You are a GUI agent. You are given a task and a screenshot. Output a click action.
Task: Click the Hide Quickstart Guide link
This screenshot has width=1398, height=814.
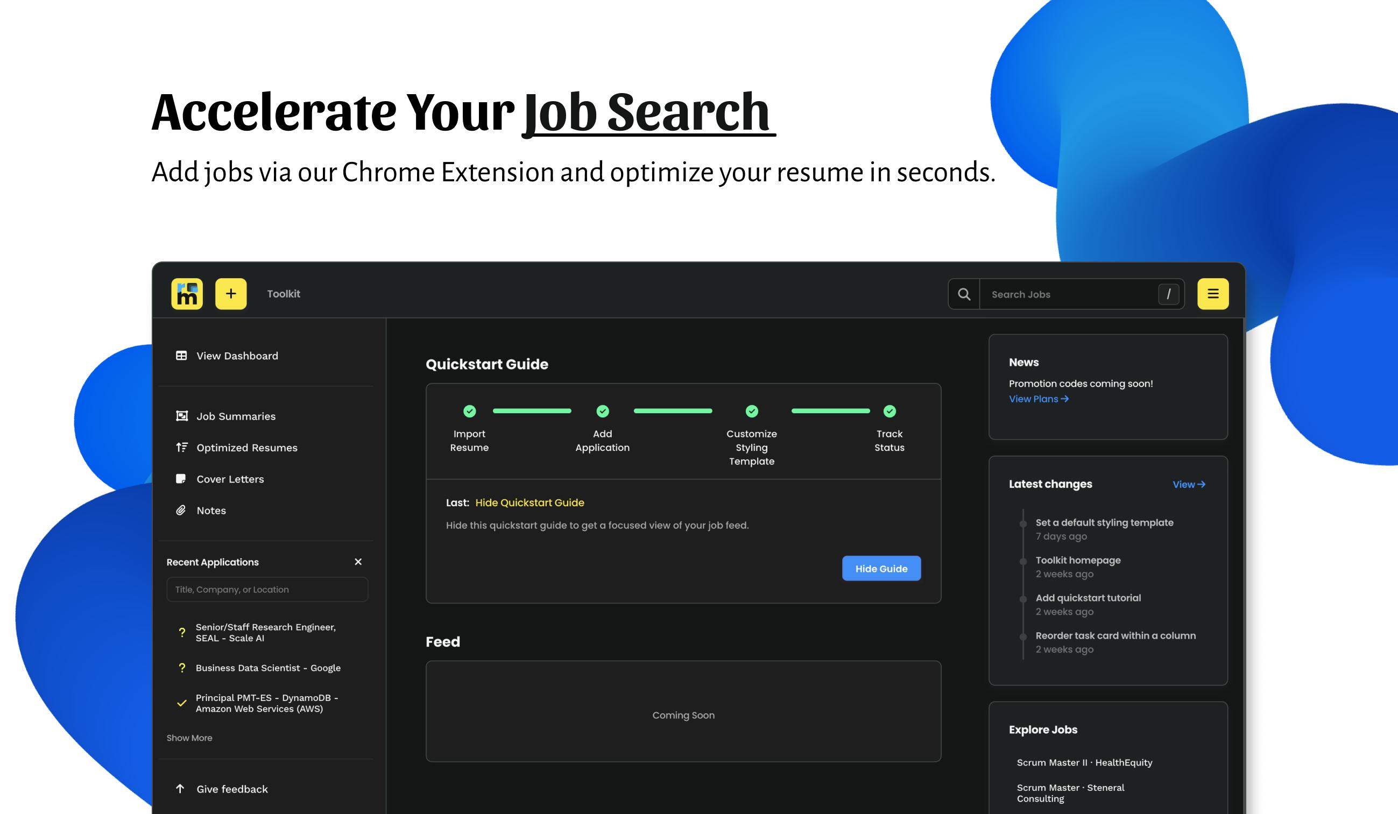pos(530,502)
